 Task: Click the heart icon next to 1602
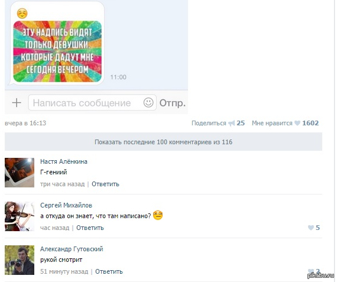(297, 123)
